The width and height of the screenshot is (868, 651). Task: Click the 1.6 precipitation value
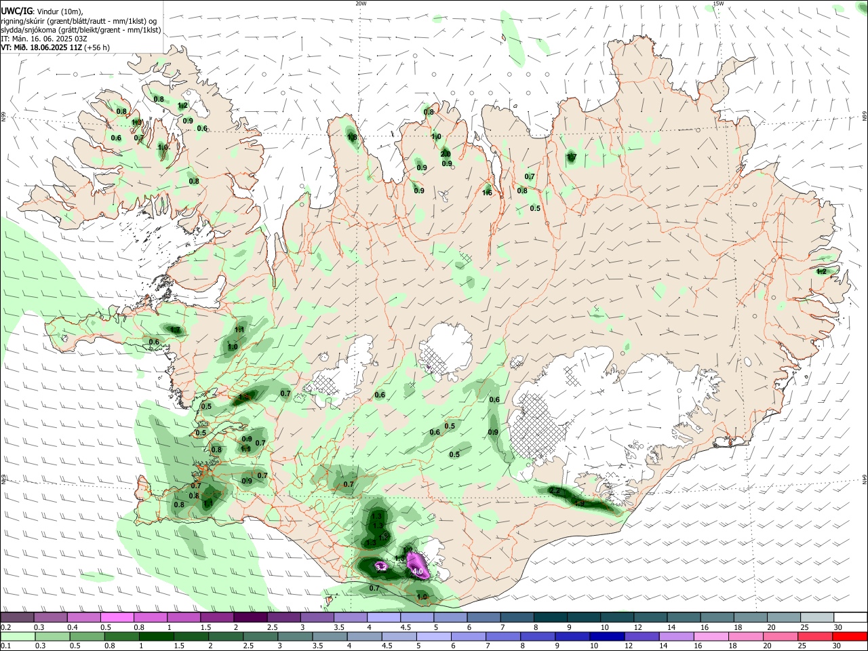(x=487, y=193)
